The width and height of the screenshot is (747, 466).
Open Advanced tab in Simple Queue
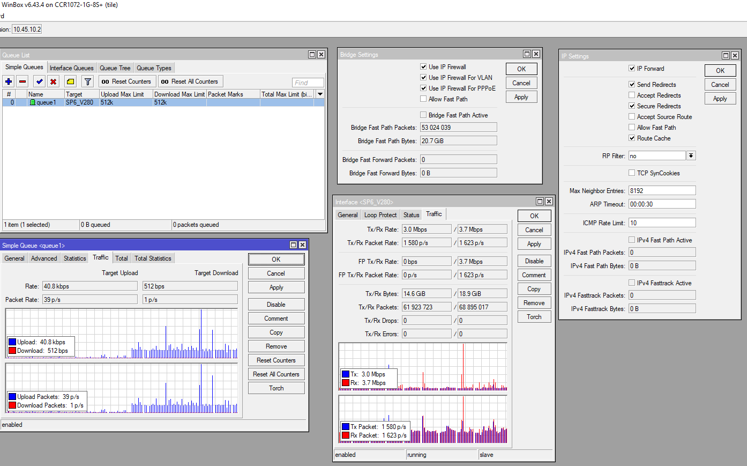point(44,258)
